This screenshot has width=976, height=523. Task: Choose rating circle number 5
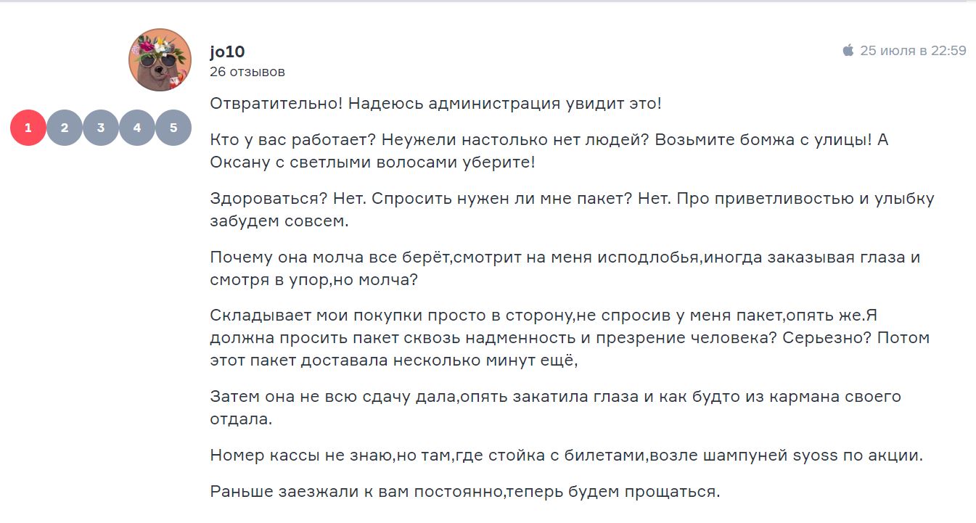coord(173,128)
